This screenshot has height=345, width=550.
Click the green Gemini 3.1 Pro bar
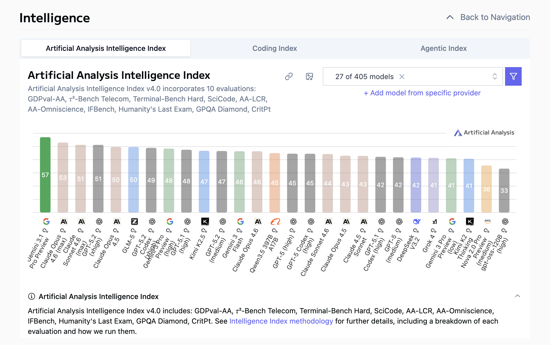[45, 174]
